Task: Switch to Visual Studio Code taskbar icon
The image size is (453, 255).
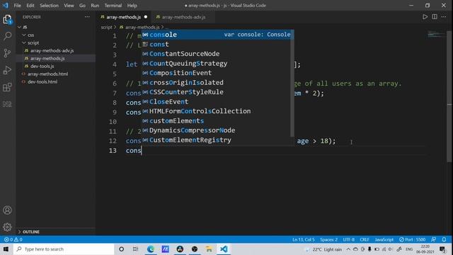Action: point(224,249)
